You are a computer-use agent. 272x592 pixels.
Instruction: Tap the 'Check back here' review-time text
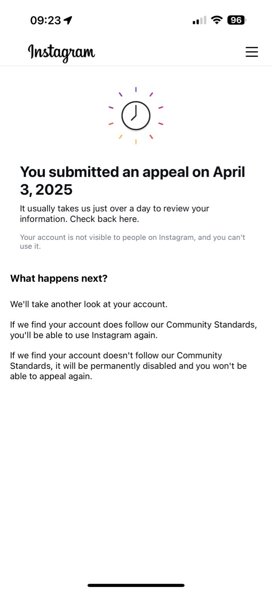tap(115, 214)
